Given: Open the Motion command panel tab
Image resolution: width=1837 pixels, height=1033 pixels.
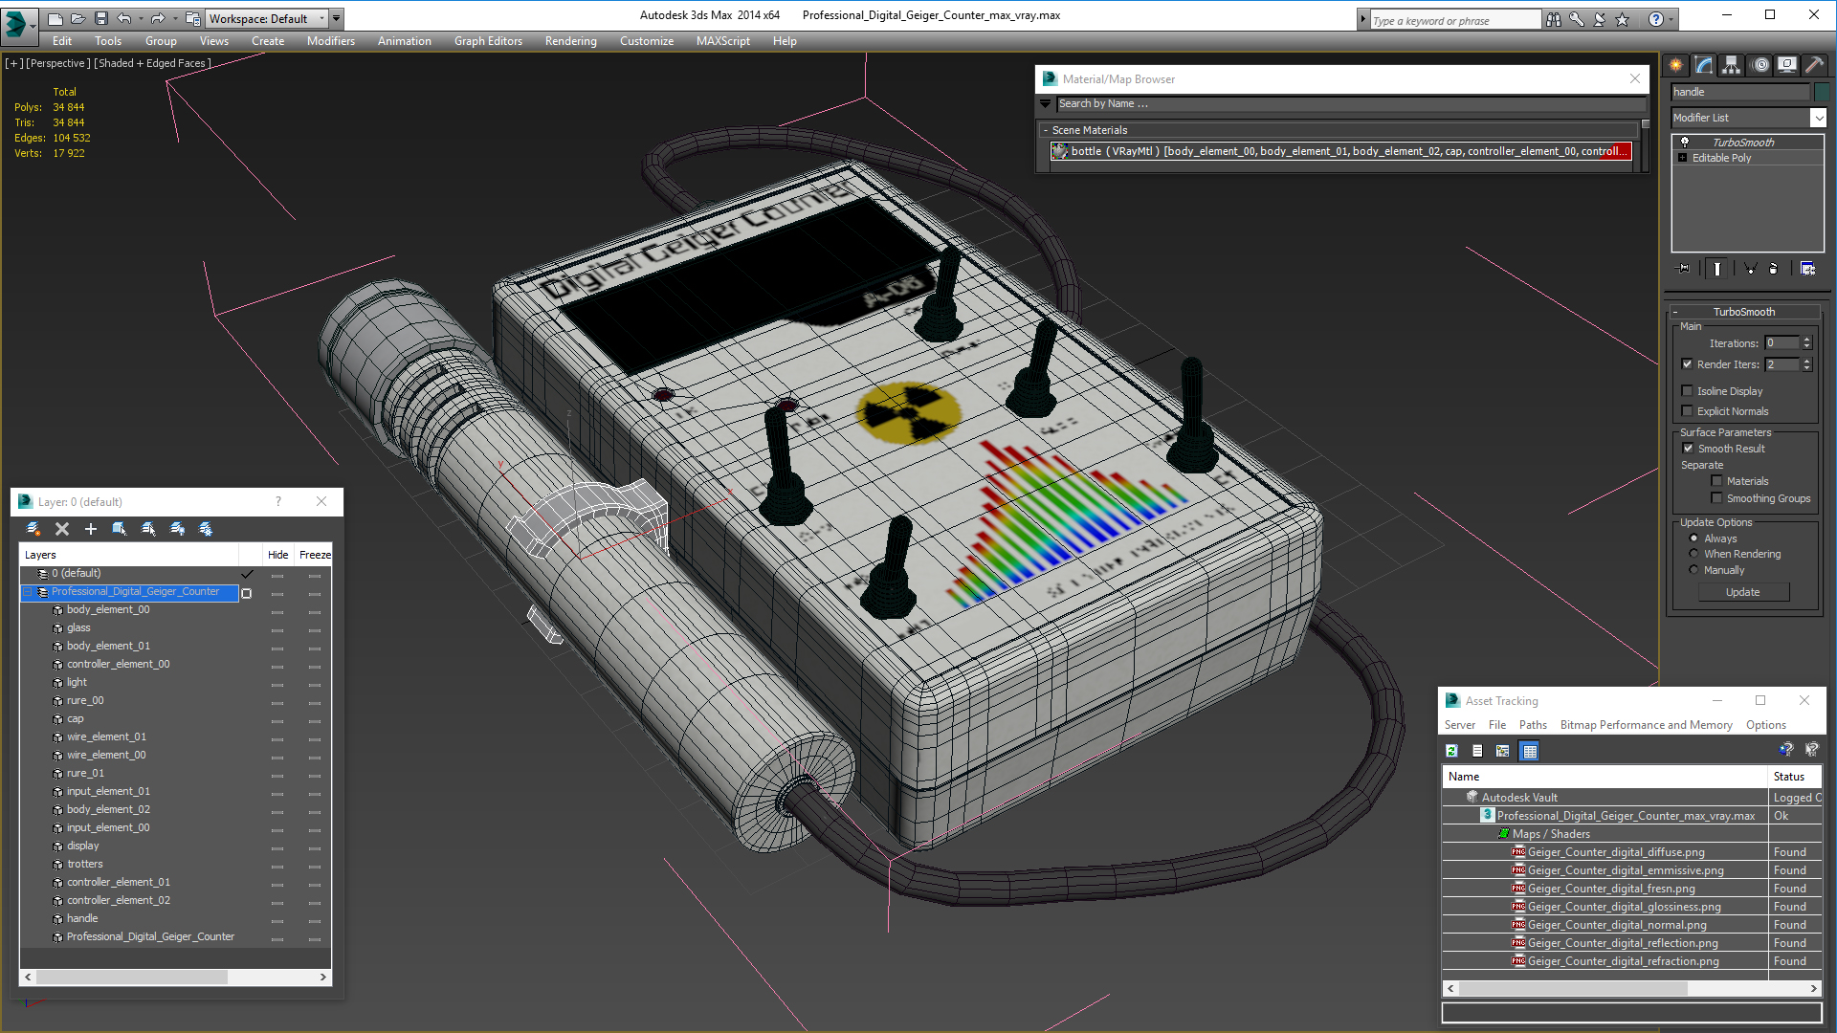Looking at the screenshot, I should tap(1760, 65).
